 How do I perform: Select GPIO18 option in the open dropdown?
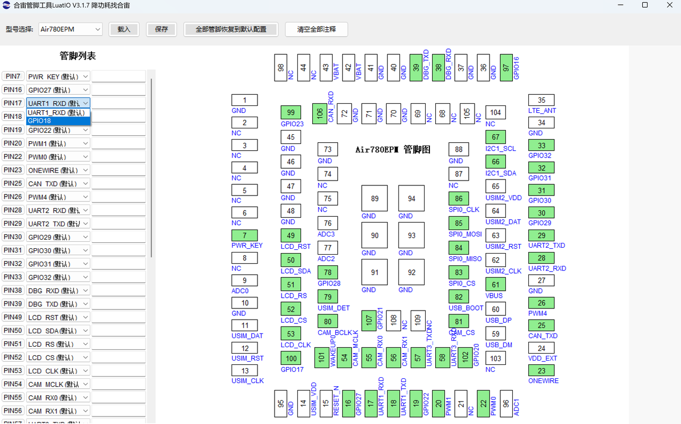(x=59, y=121)
